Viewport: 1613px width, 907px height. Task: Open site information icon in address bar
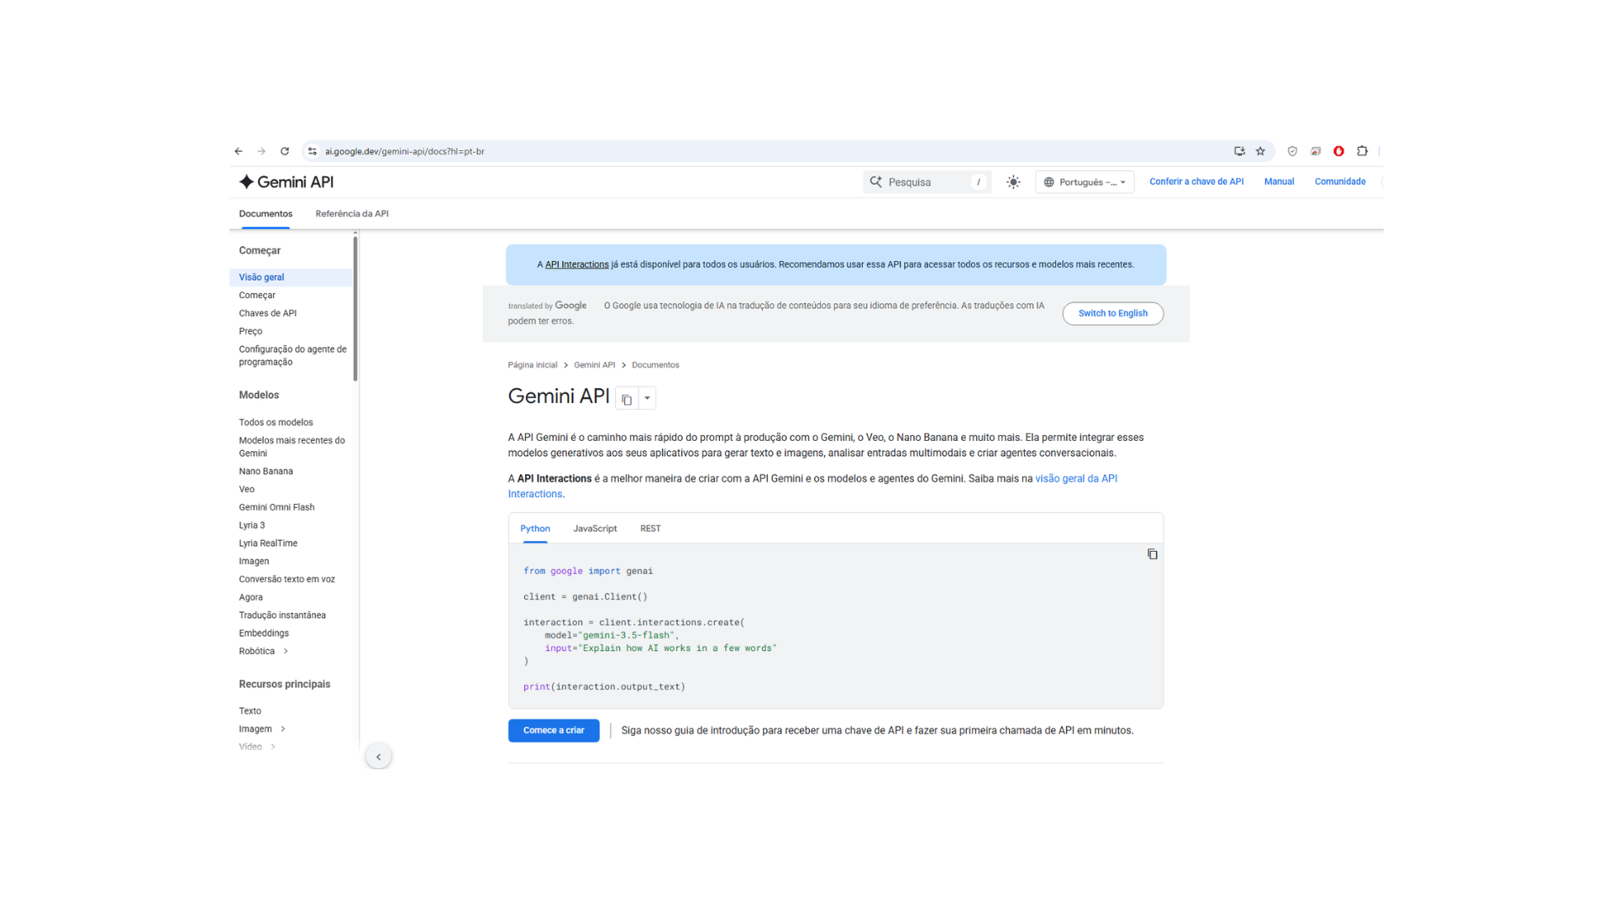[313, 151]
